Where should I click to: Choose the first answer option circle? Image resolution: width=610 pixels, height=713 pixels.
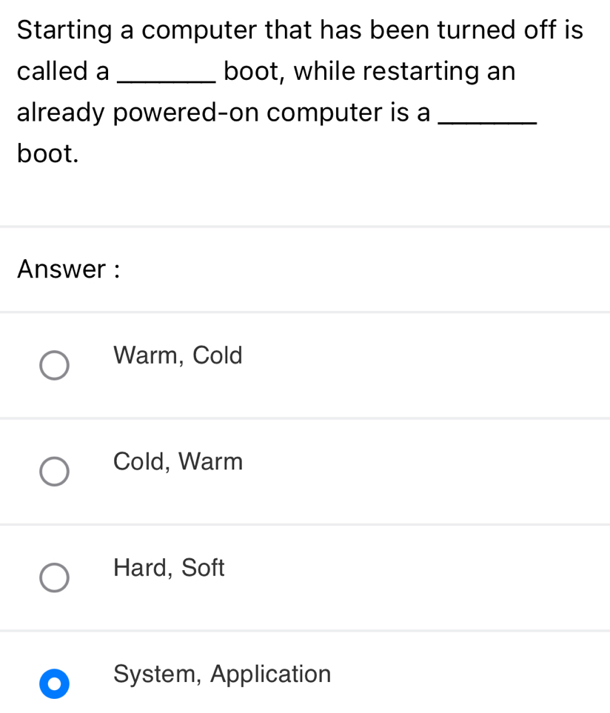54,365
